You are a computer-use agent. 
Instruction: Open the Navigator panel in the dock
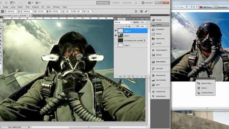click(160, 75)
